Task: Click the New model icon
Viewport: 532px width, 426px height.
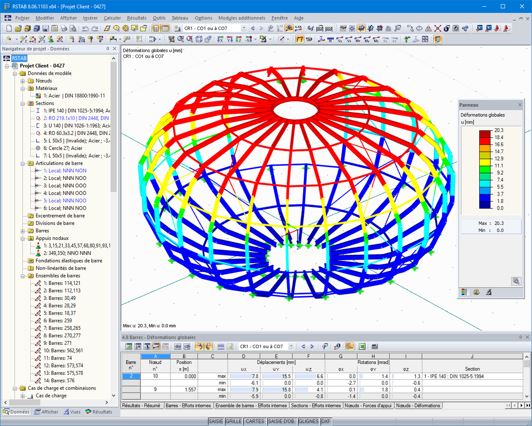Action: [x=9, y=28]
